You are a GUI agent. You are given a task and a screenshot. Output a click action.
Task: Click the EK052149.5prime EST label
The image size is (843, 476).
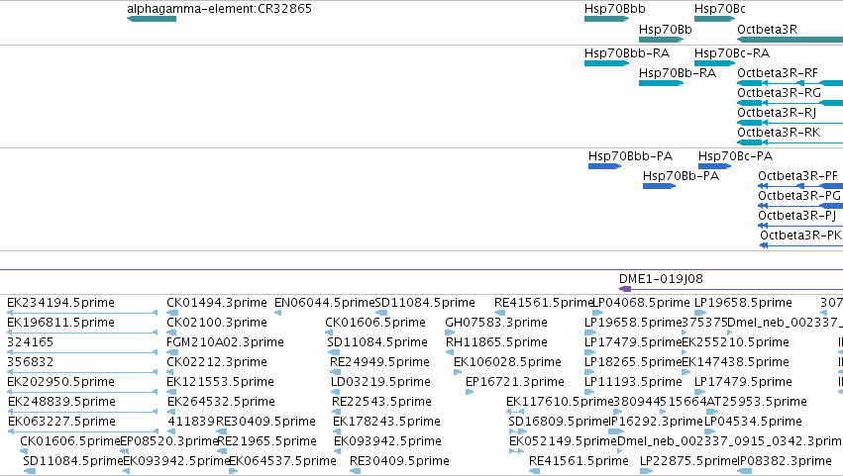click(x=563, y=441)
